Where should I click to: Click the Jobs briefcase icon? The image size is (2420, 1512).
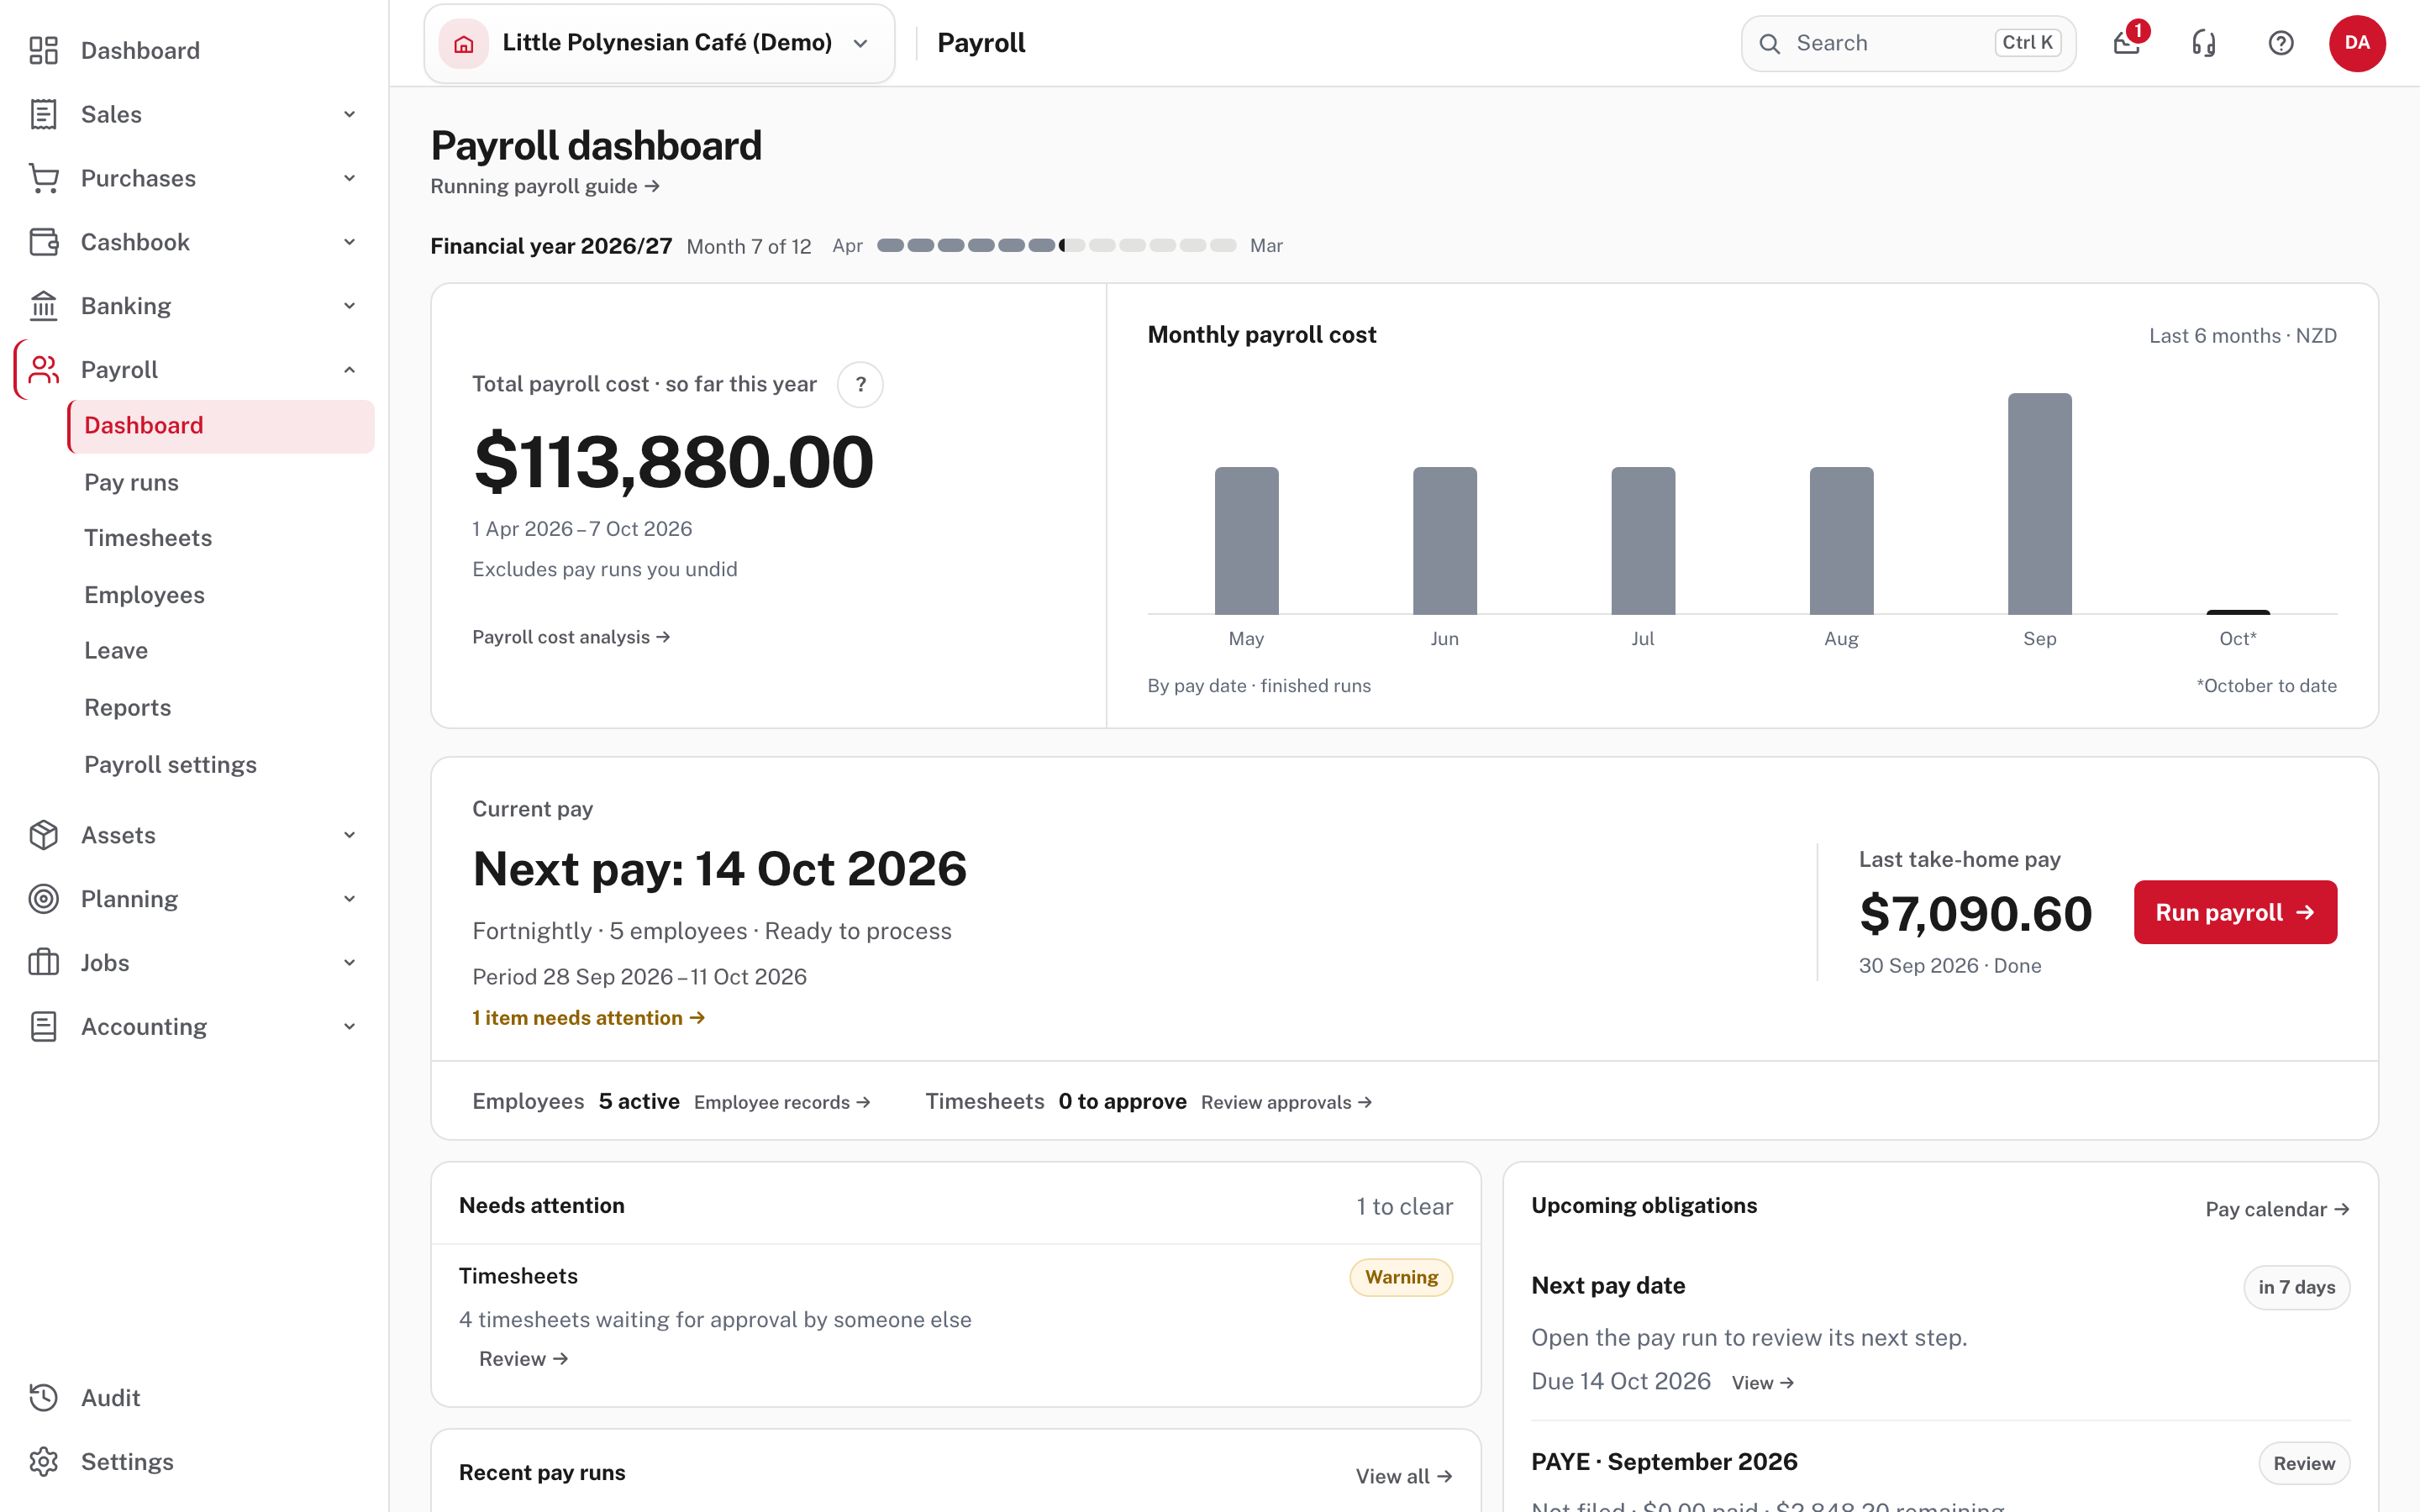[43, 963]
